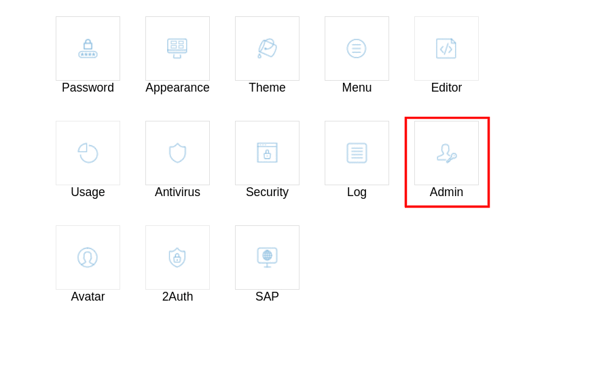Screen dimensions: 597x380
Task: Open the Editor code file icon
Action: click(x=447, y=48)
